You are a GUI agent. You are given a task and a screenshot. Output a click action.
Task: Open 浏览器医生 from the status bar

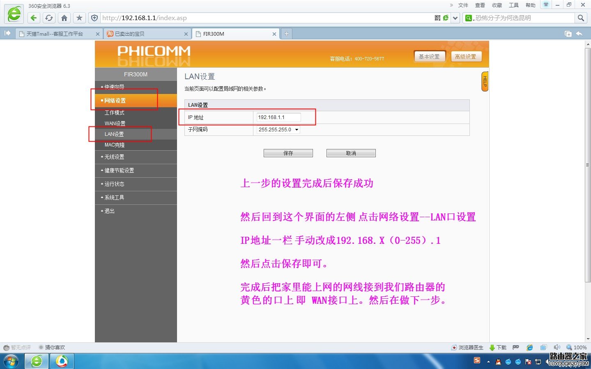coord(467,347)
